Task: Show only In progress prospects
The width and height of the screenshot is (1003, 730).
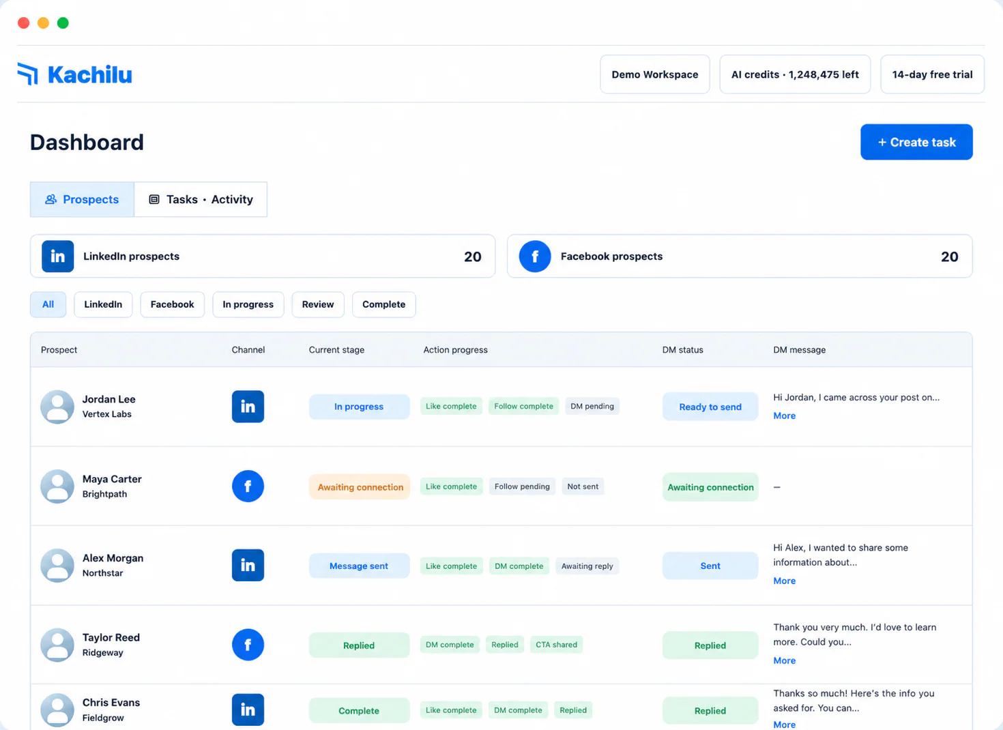Action: click(248, 304)
